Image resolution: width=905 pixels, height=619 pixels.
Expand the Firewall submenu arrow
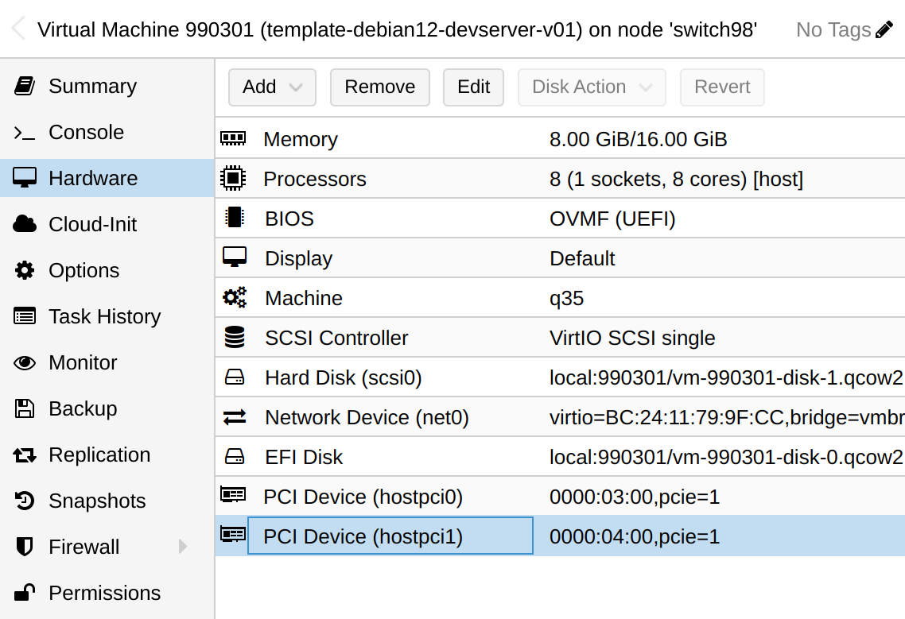[183, 547]
